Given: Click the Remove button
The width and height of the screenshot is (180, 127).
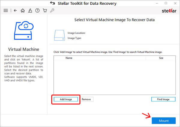Looking at the screenshot, I should 86,99.
